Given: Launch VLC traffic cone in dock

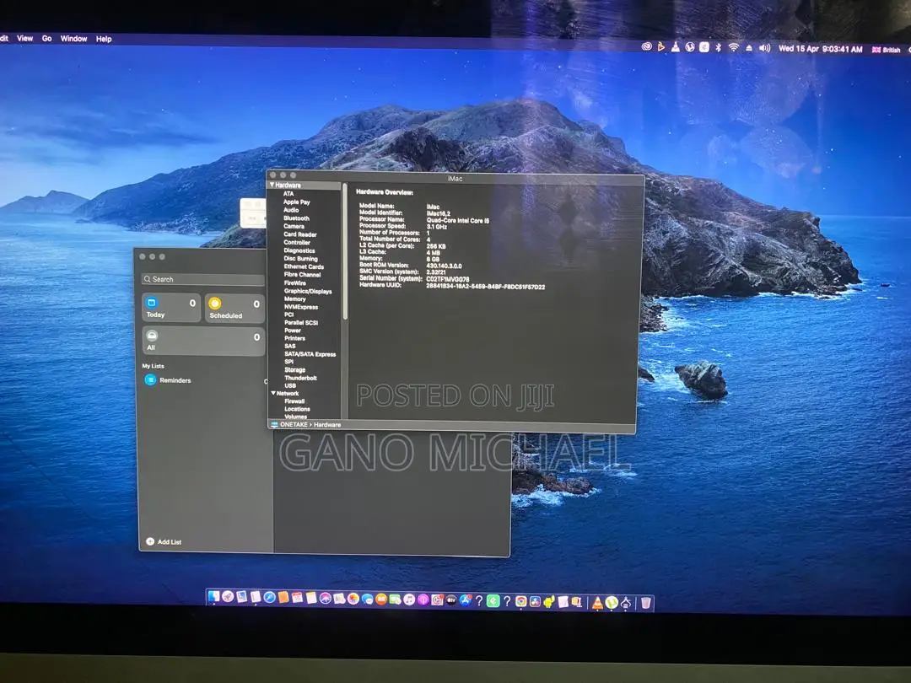Looking at the screenshot, I should pos(596,603).
